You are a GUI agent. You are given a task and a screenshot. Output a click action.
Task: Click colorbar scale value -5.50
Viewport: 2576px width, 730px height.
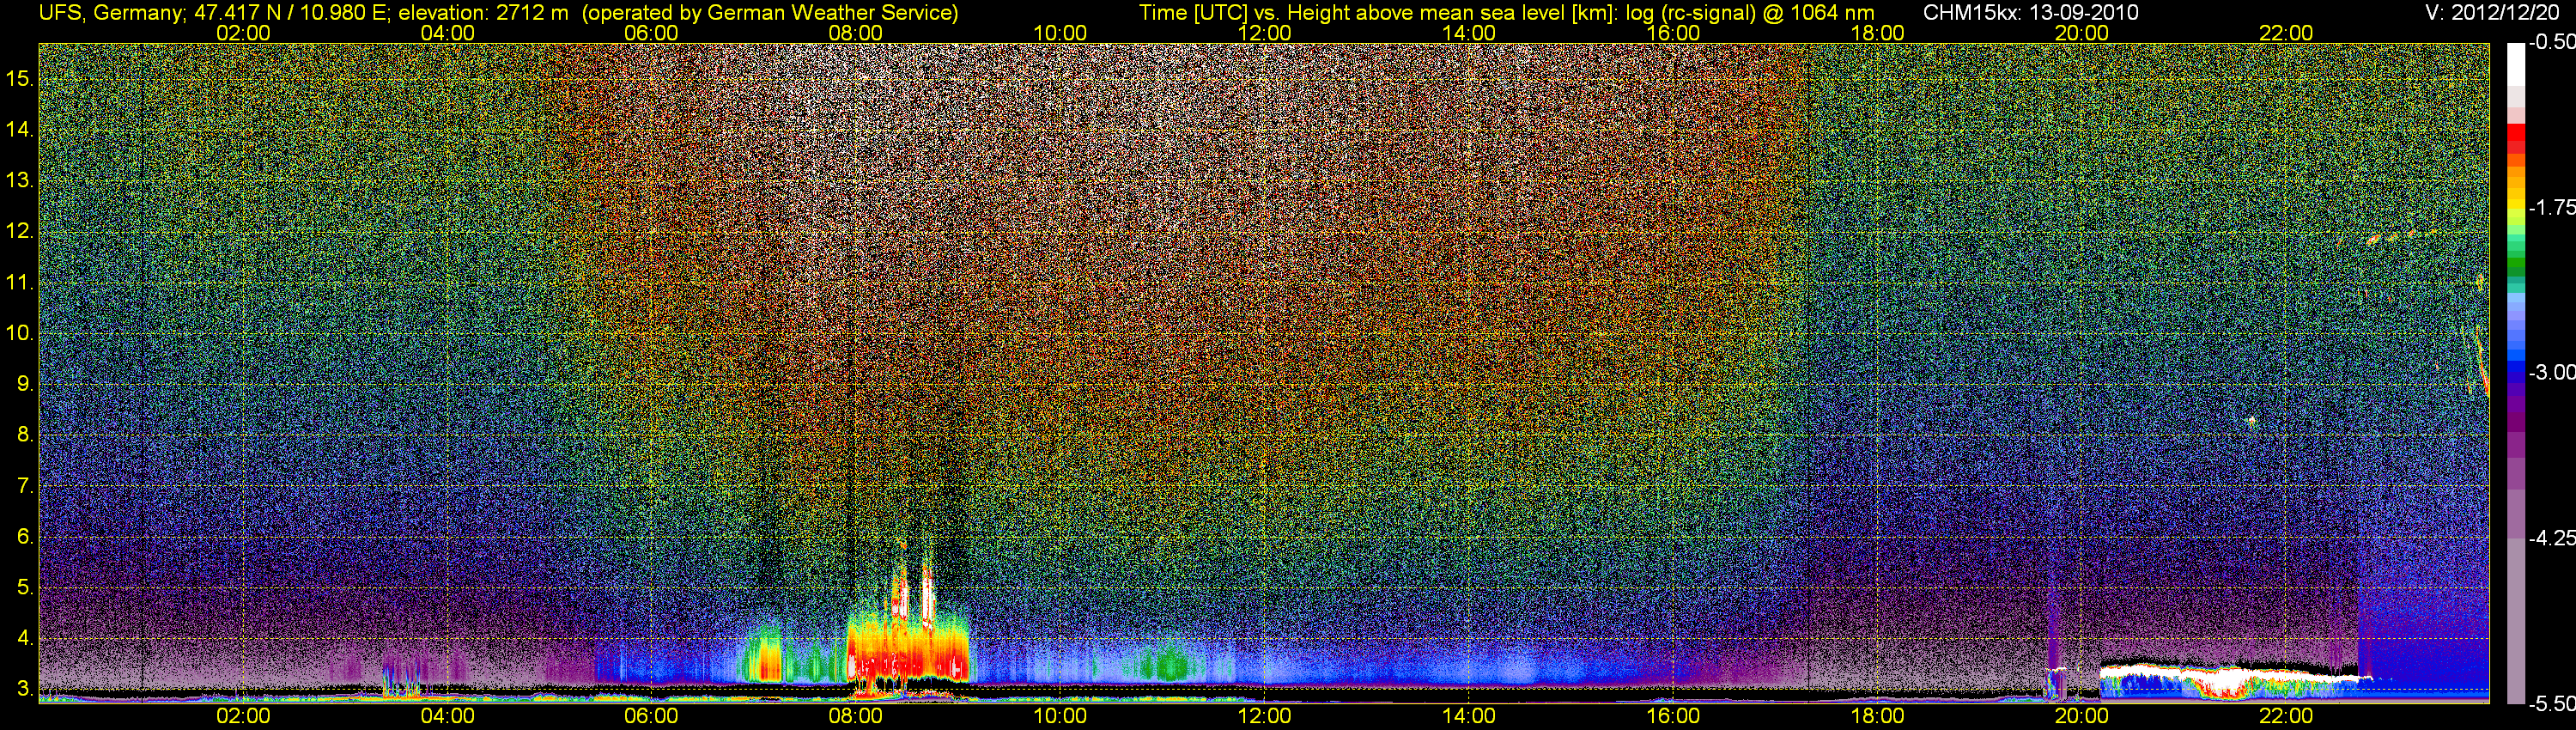click(2552, 703)
